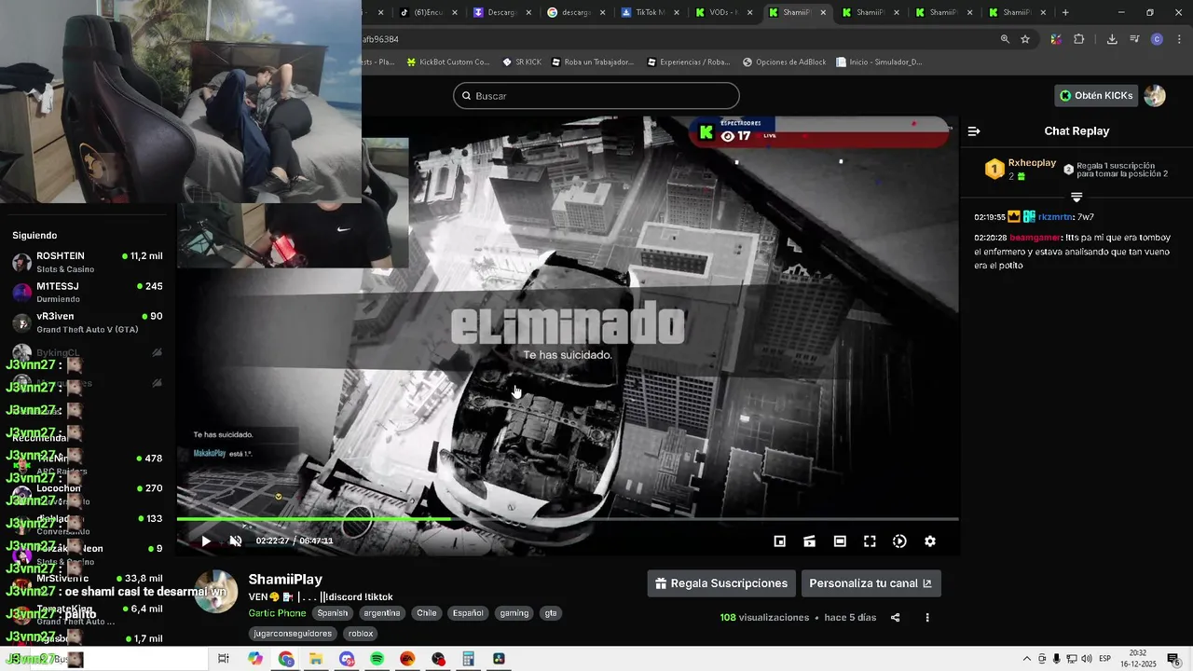Open rkzmrtn username in chat
The width and height of the screenshot is (1193, 671).
pyautogui.click(x=1055, y=217)
